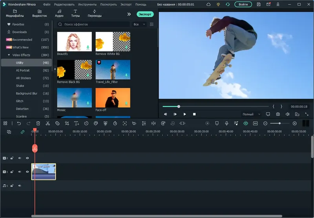
Task: Select the crop tool in timeline toolbar
Action: coord(67,123)
